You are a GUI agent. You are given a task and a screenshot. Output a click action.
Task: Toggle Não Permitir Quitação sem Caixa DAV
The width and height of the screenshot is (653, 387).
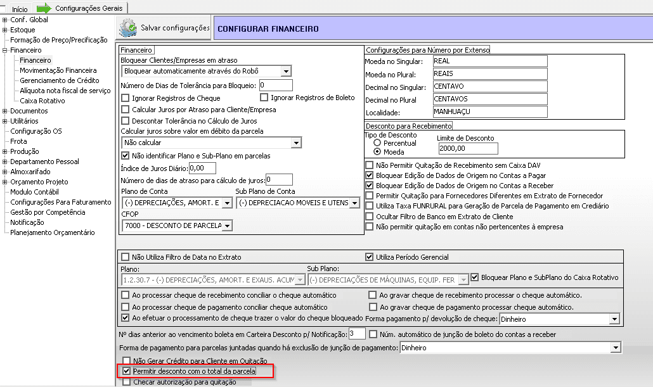[370, 165]
